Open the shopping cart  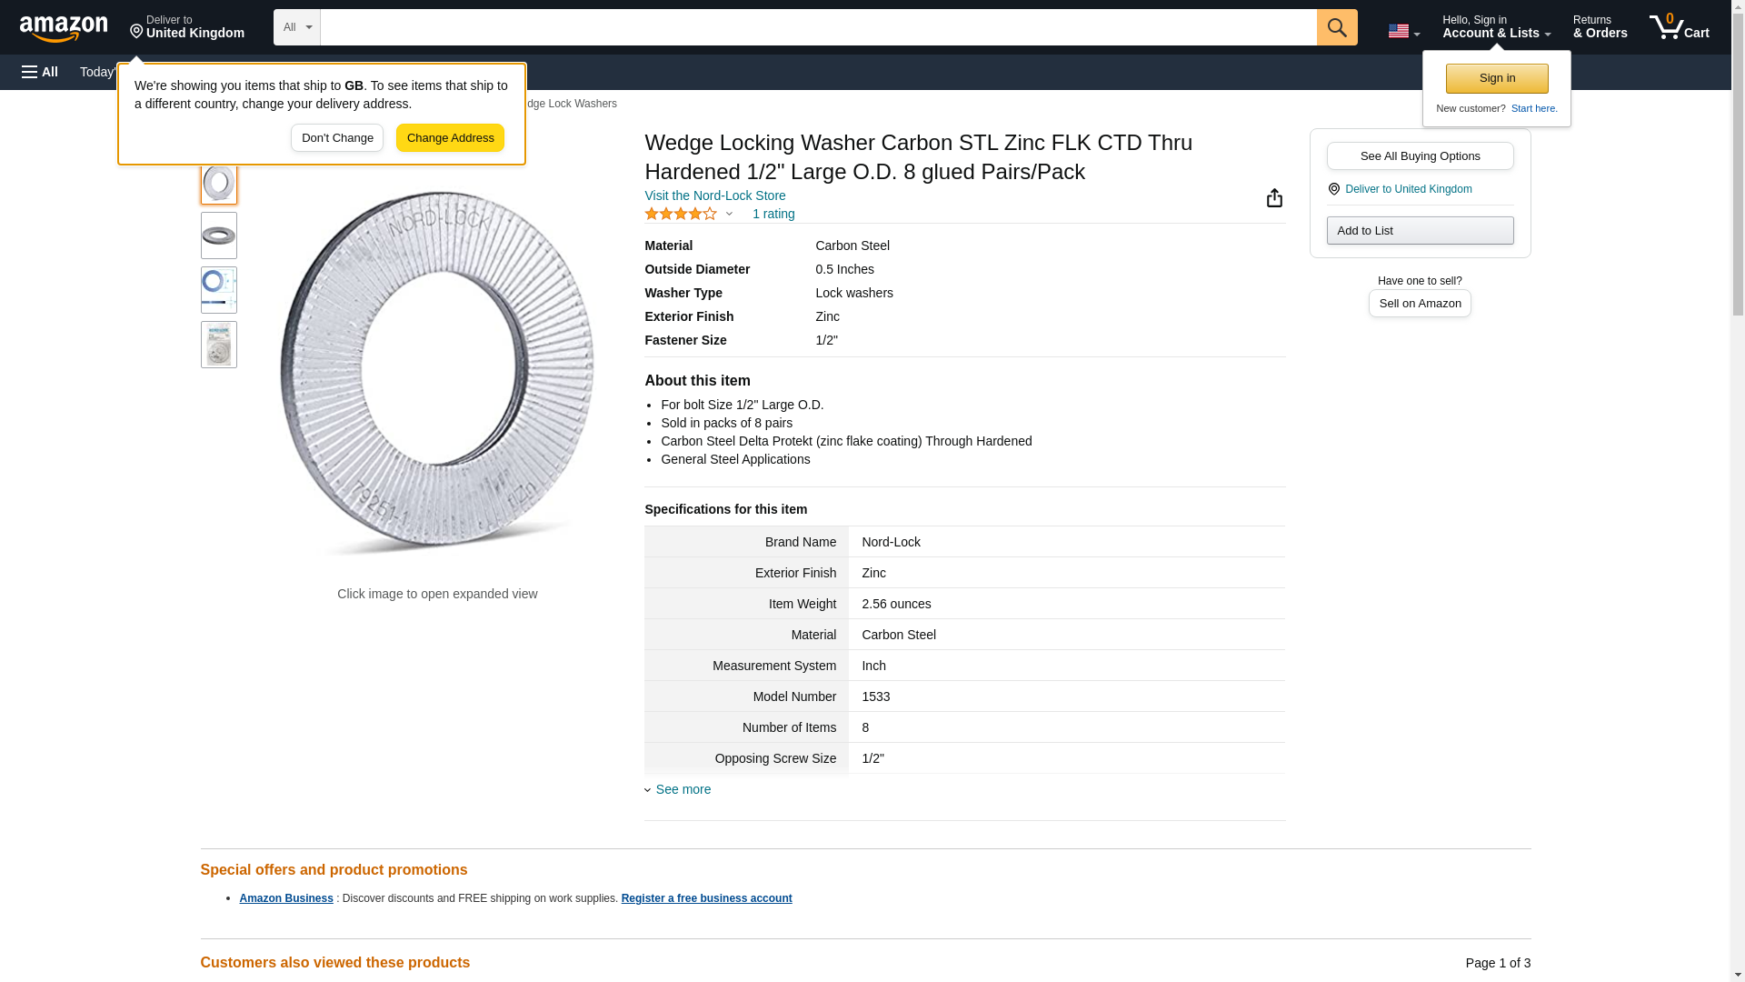(x=1679, y=27)
